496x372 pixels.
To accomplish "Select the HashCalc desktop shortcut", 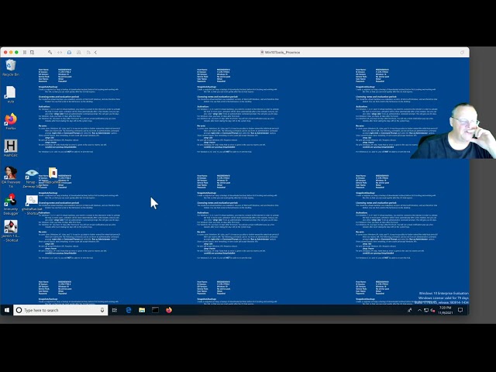I will pyautogui.click(x=10, y=148).
